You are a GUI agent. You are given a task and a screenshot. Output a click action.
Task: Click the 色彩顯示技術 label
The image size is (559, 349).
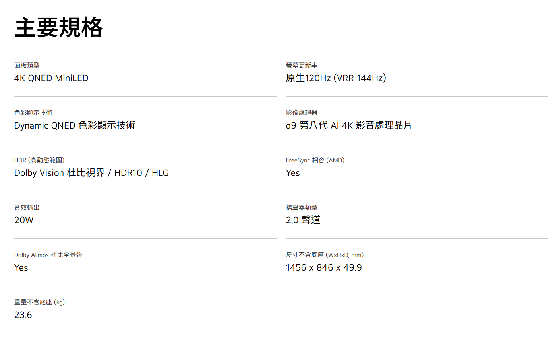(x=33, y=113)
